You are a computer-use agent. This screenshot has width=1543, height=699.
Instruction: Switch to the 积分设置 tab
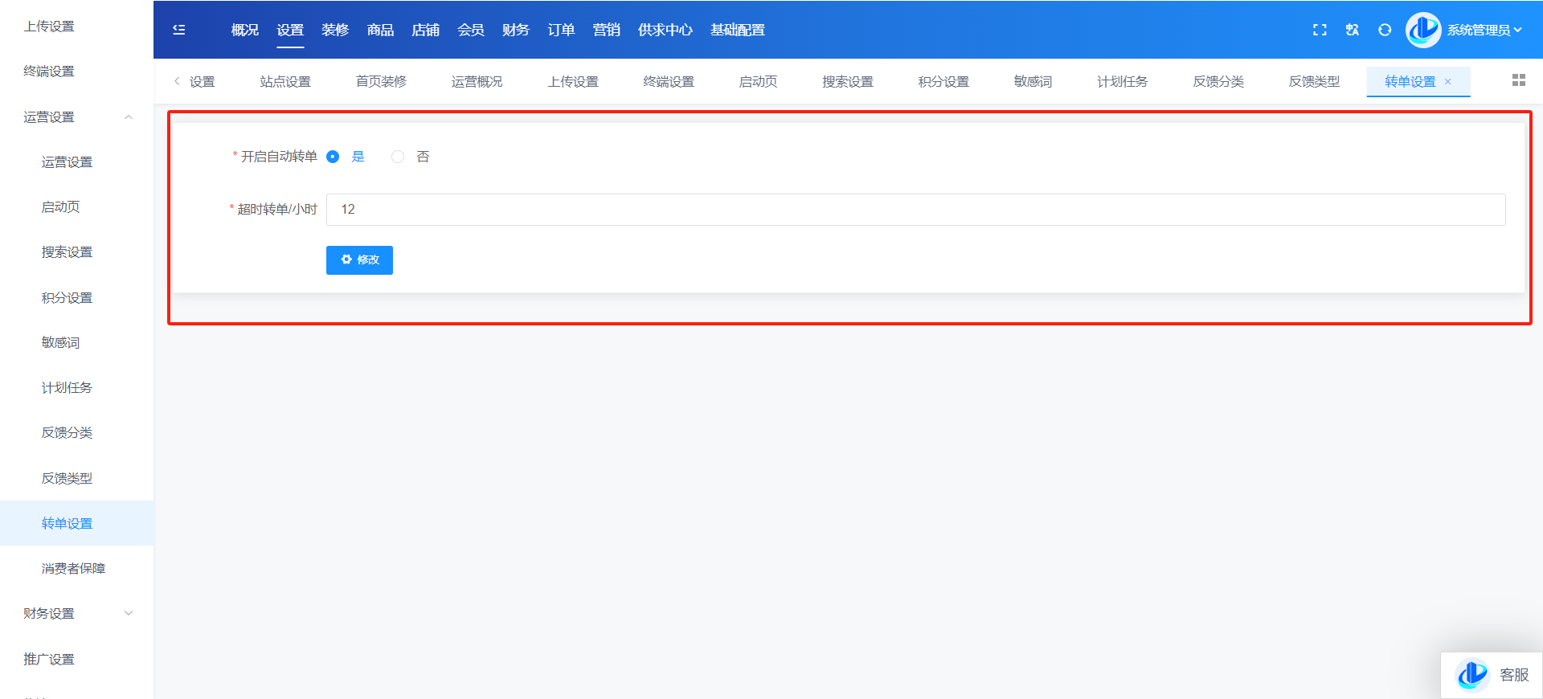[x=943, y=82]
